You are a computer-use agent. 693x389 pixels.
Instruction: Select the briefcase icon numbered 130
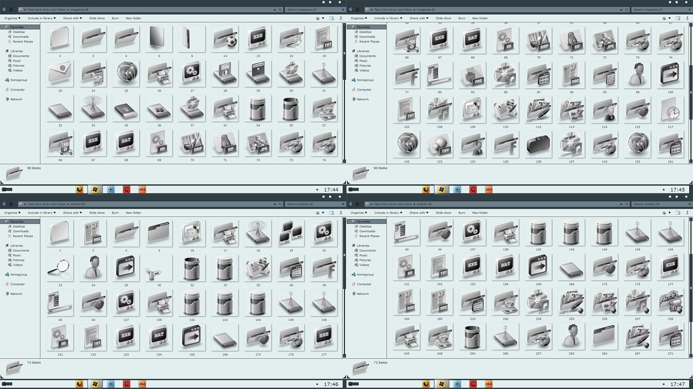(538, 144)
